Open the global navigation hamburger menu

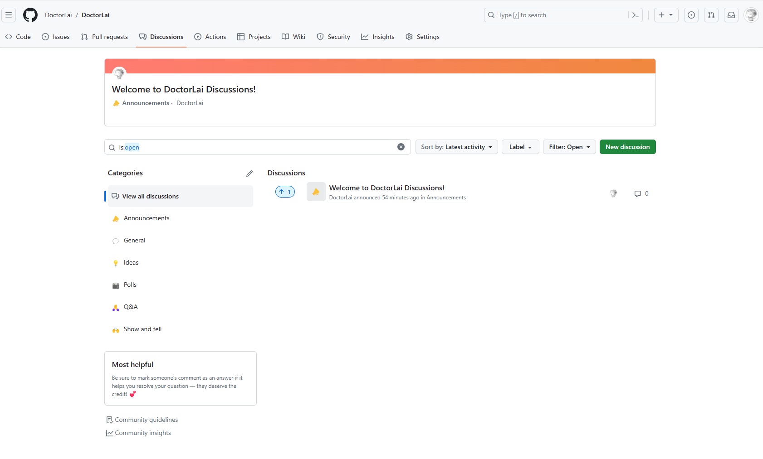[x=9, y=15]
